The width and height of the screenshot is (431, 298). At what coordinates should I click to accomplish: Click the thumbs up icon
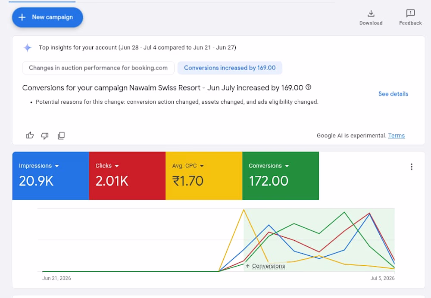click(x=30, y=135)
